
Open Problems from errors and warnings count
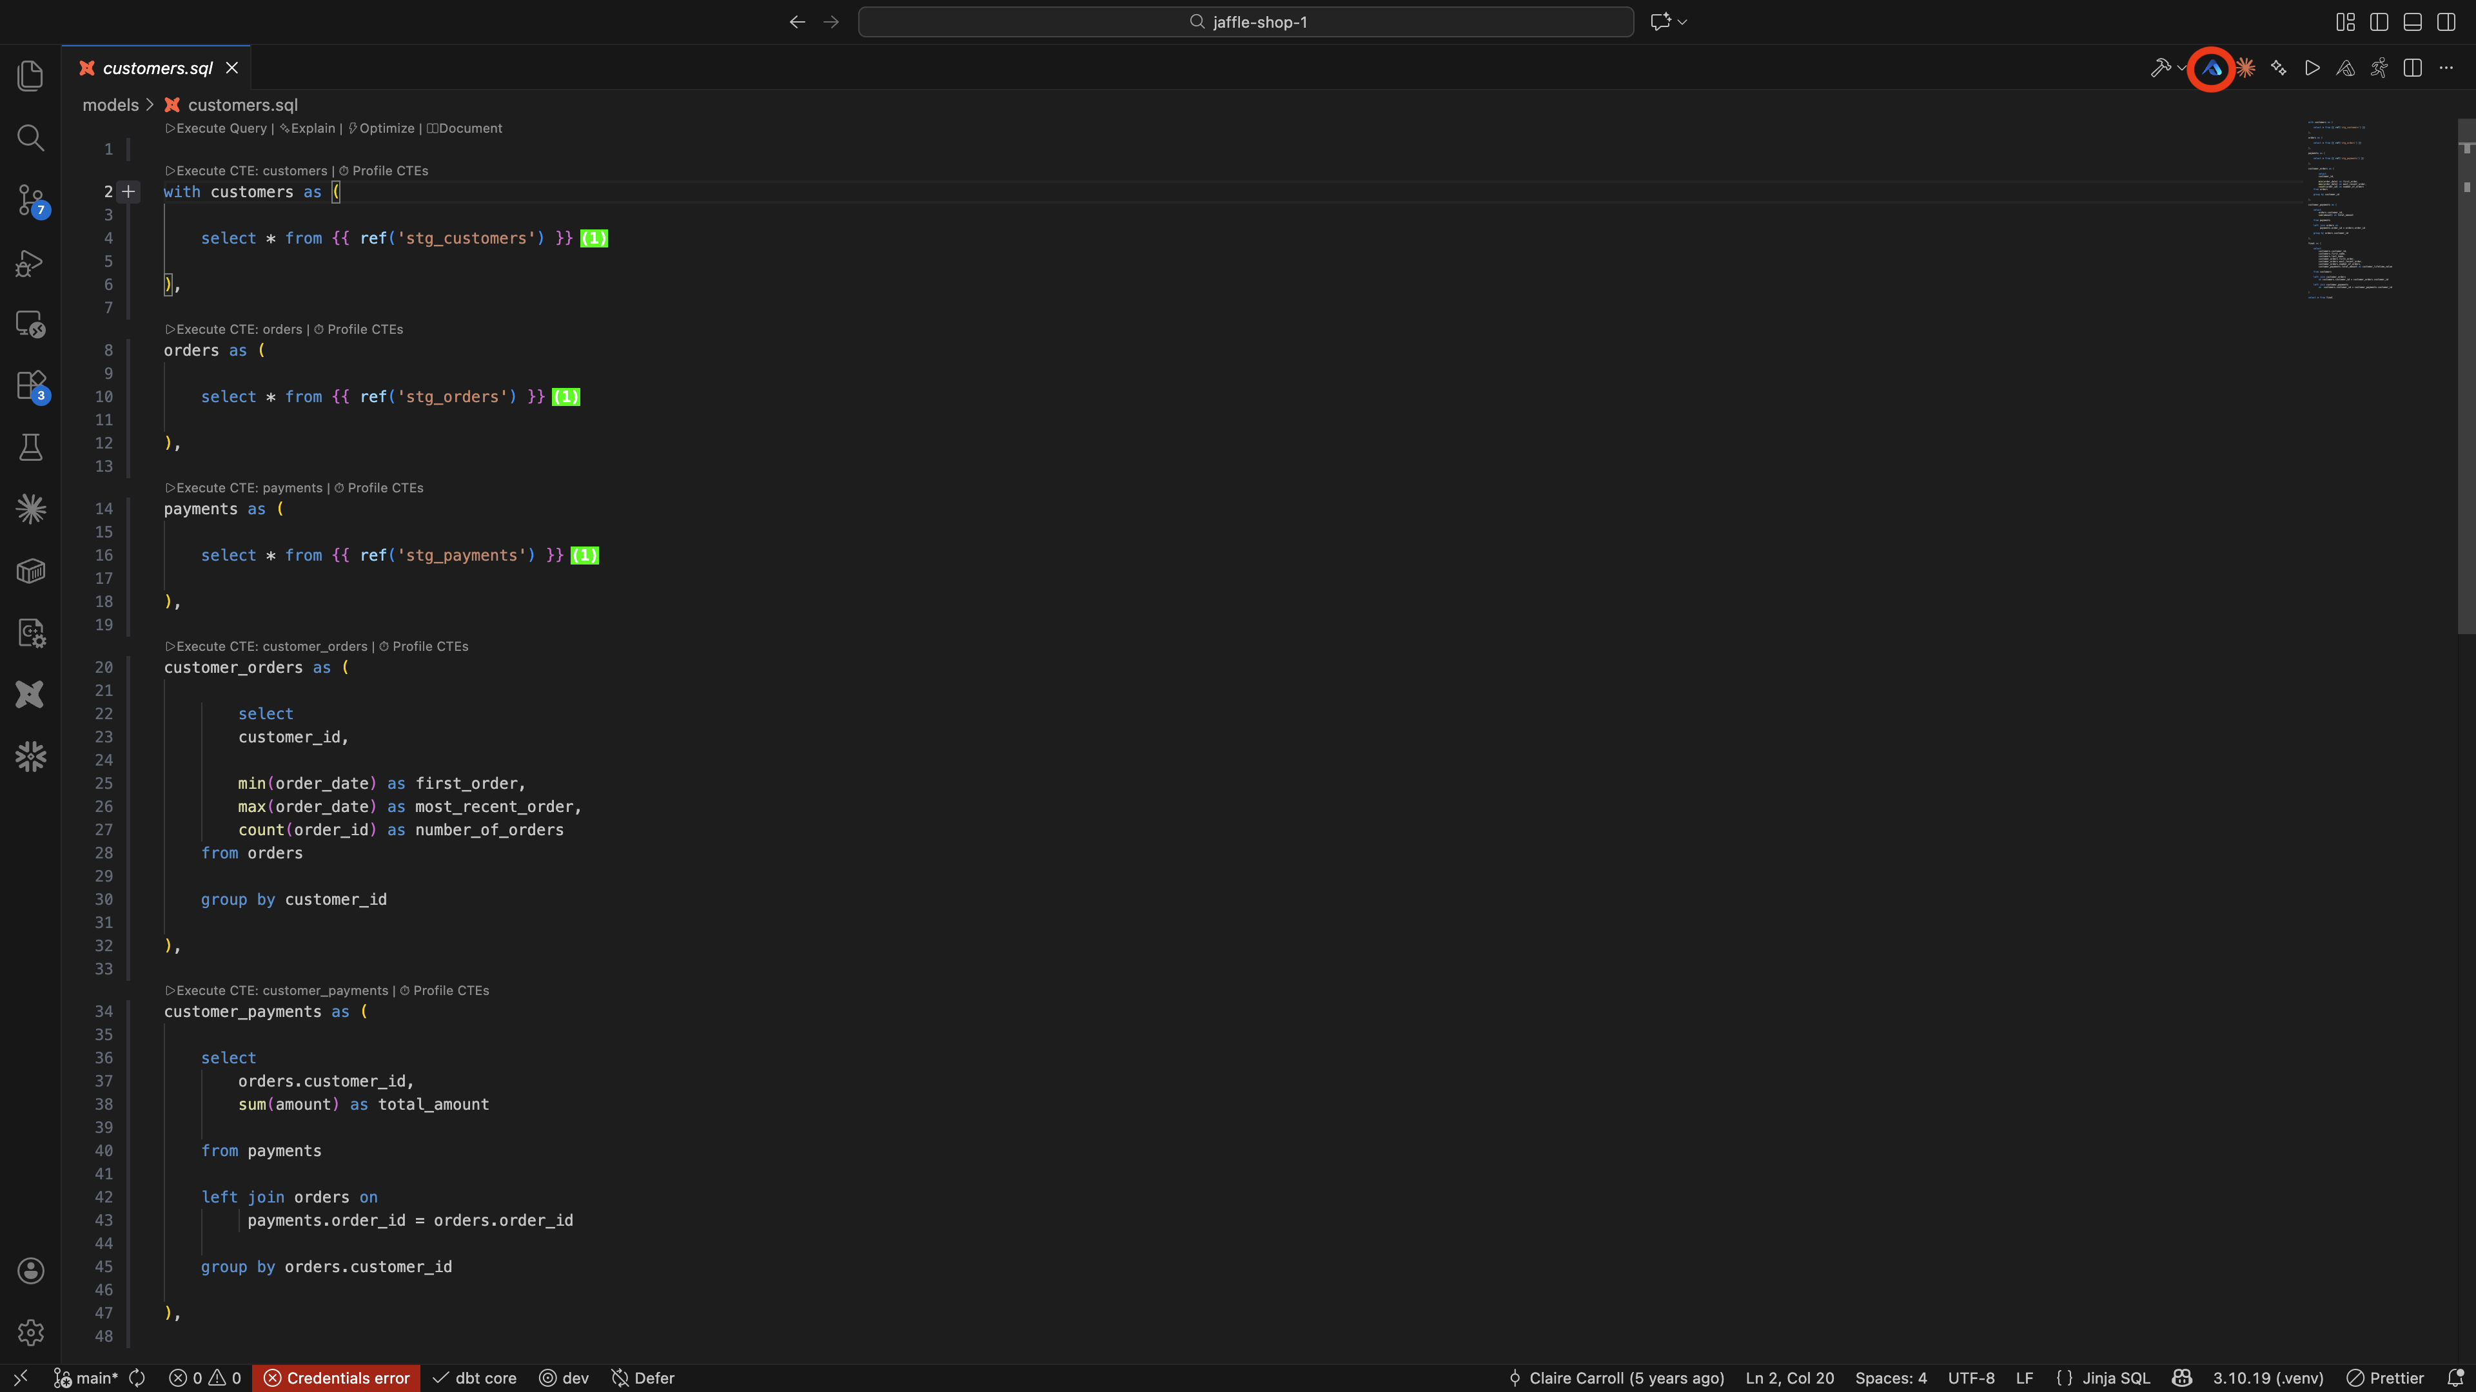[x=205, y=1378]
